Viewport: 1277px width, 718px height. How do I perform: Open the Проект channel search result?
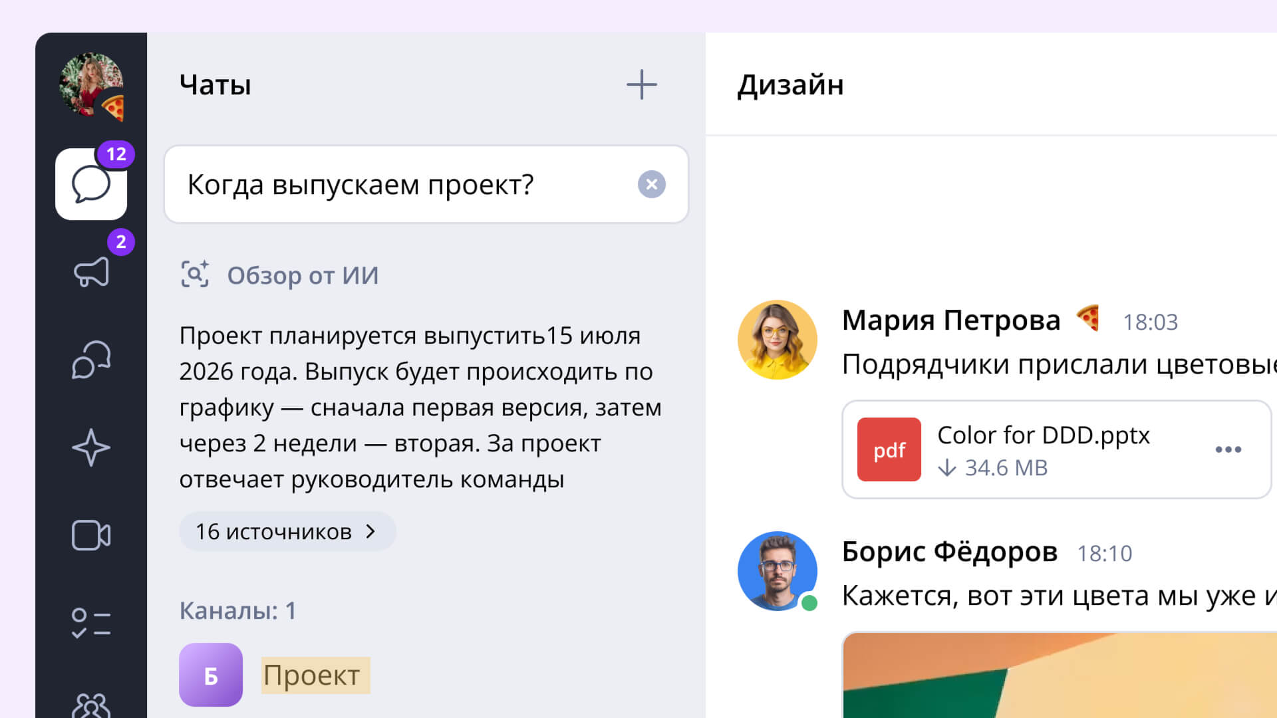(x=311, y=675)
